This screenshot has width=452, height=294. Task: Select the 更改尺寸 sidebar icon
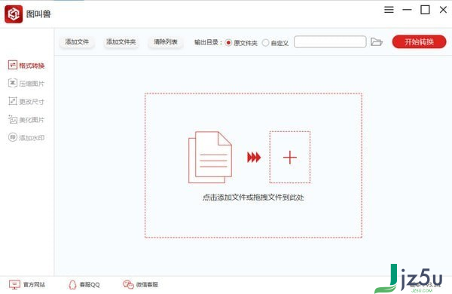pos(12,101)
